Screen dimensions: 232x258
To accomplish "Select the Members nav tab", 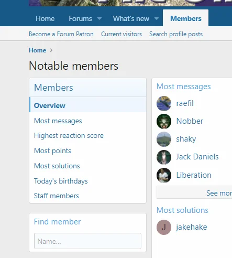I will [186, 18].
